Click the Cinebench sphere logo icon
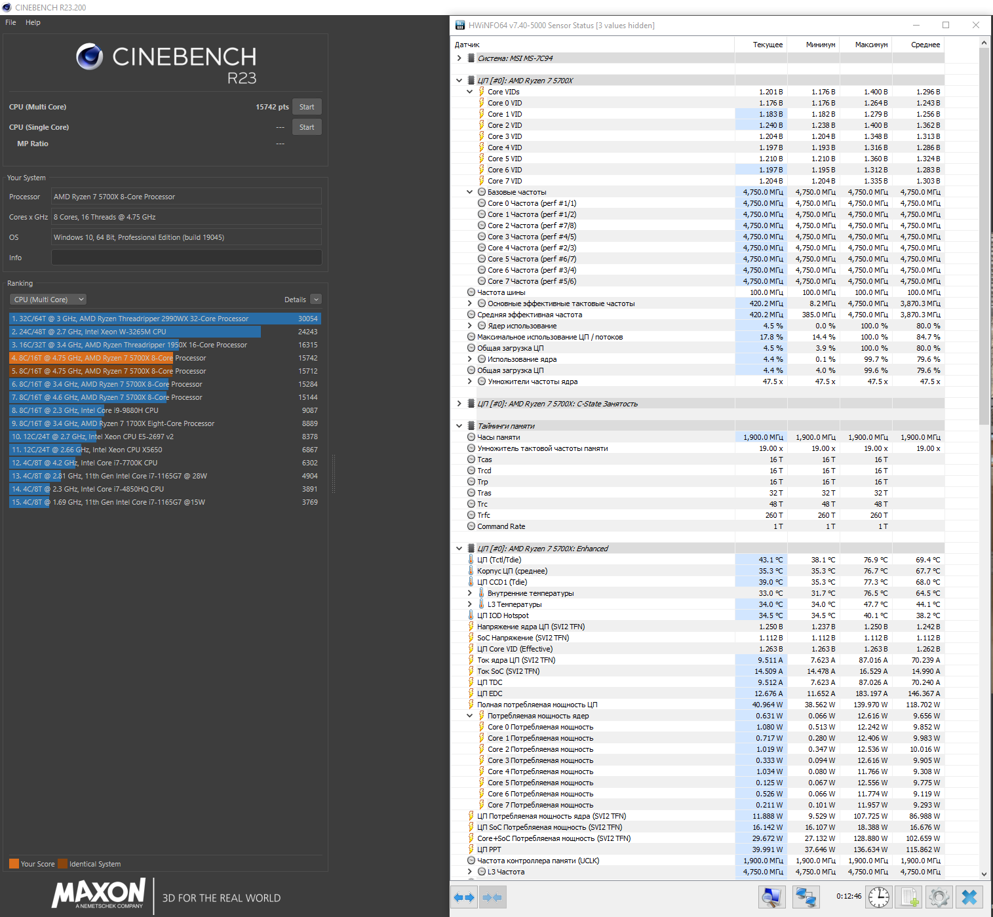This screenshot has height=917, width=993. coord(90,57)
